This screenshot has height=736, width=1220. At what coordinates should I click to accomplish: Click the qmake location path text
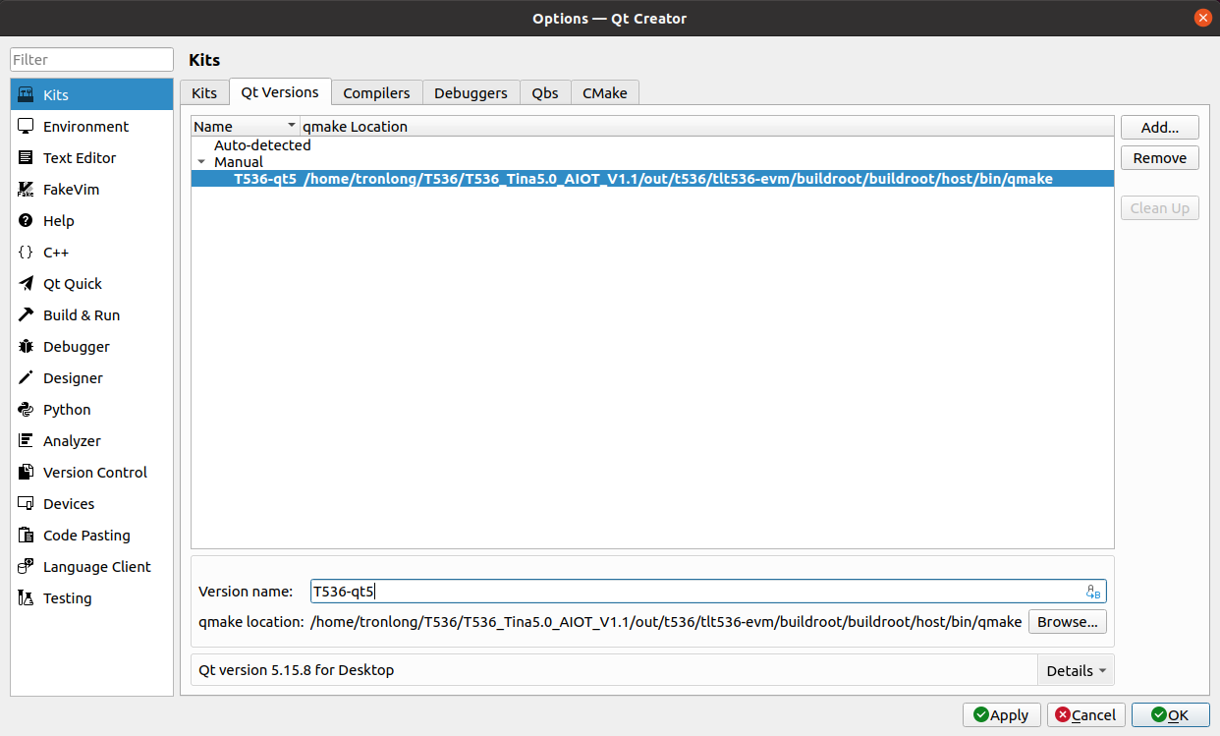pyautogui.click(x=666, y=622)
